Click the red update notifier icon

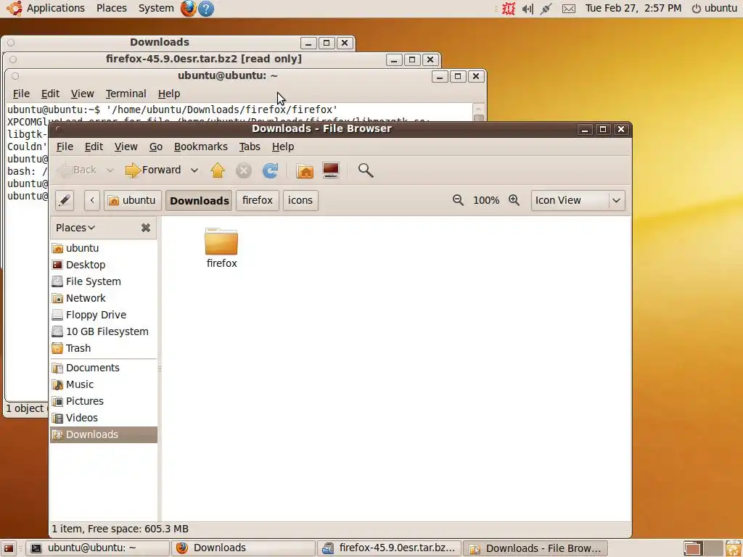click(509, 9)
